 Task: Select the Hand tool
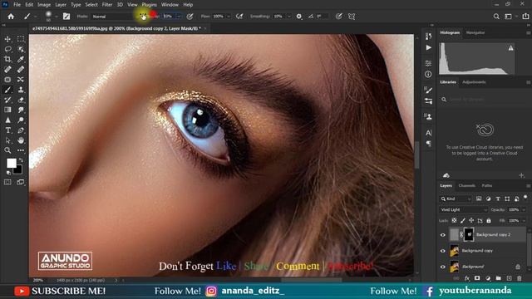tap(21, 140)
